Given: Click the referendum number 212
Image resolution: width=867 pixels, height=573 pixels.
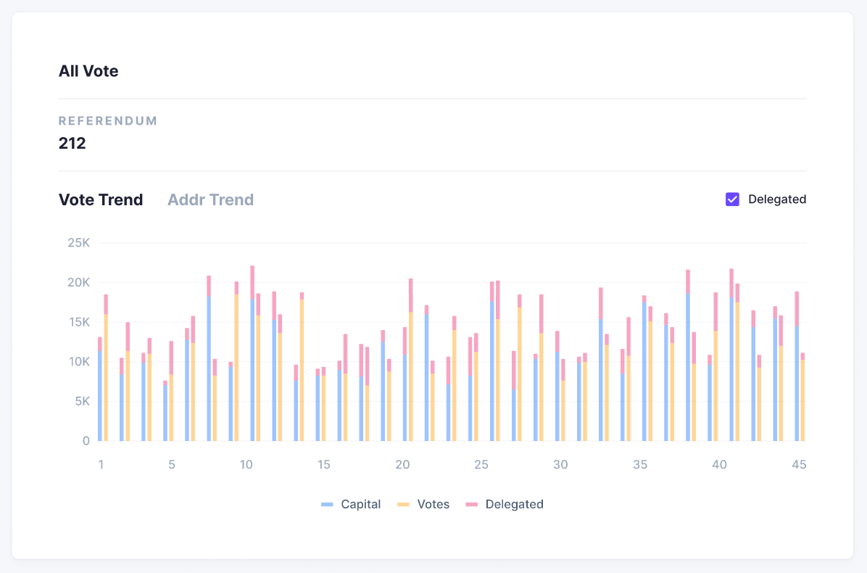Looking at the screenshot, I should pyautogui.click(x=71, y=143).
